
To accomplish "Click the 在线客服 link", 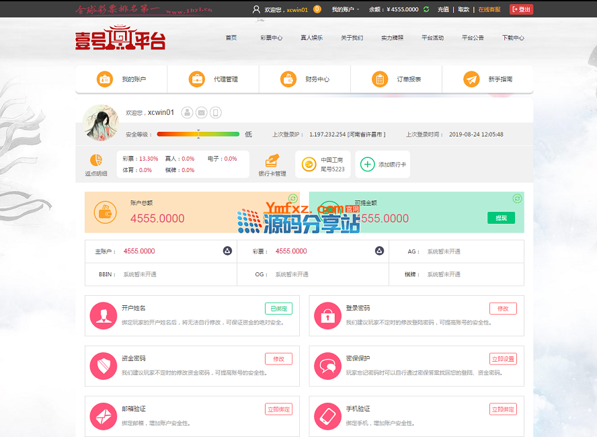I will point(489,9).
